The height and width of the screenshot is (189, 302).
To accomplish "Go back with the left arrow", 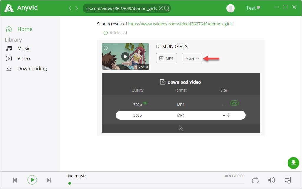I will (x=70, y=8).
